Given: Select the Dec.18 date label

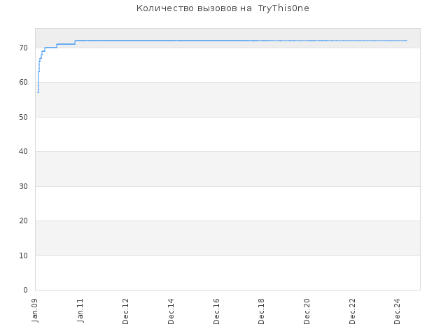Looking at the screenshot, I should click(x=261, y=311).
